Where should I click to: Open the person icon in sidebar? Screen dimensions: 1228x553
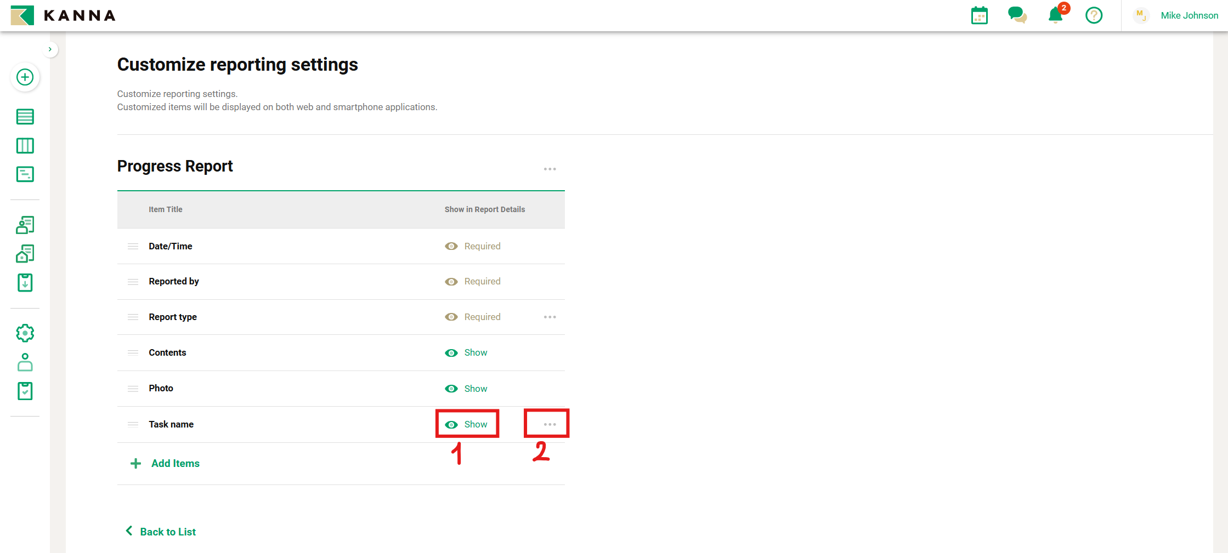(x=25, y=362)
